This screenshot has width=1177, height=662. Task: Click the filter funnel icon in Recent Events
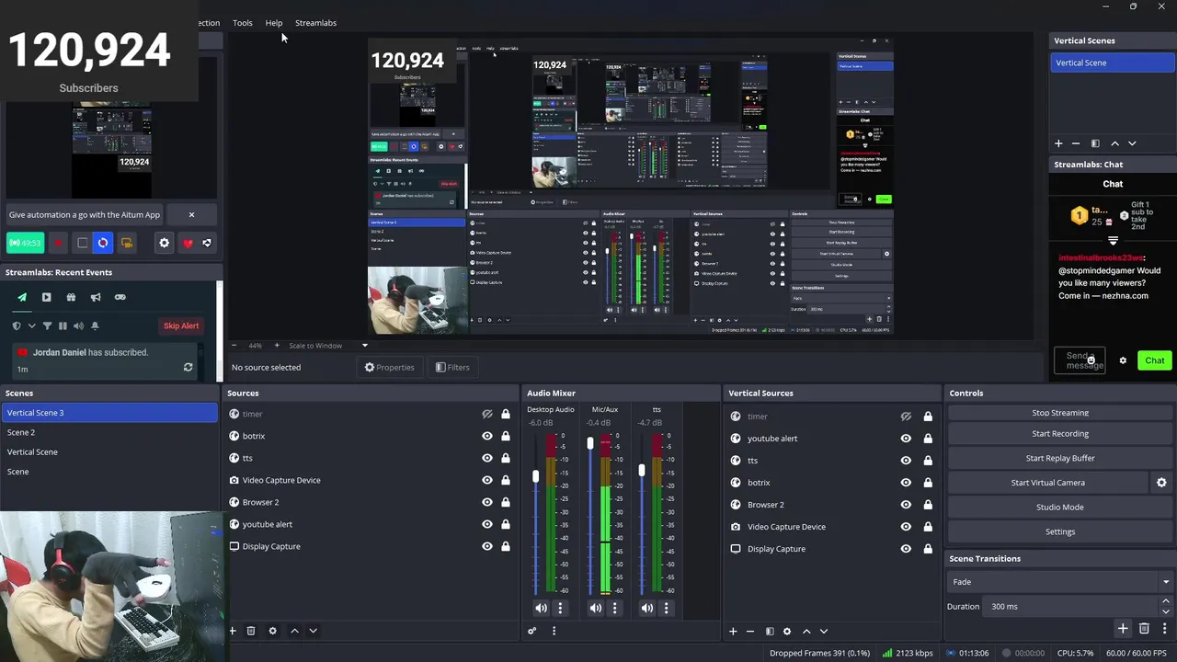click(47, 325)
